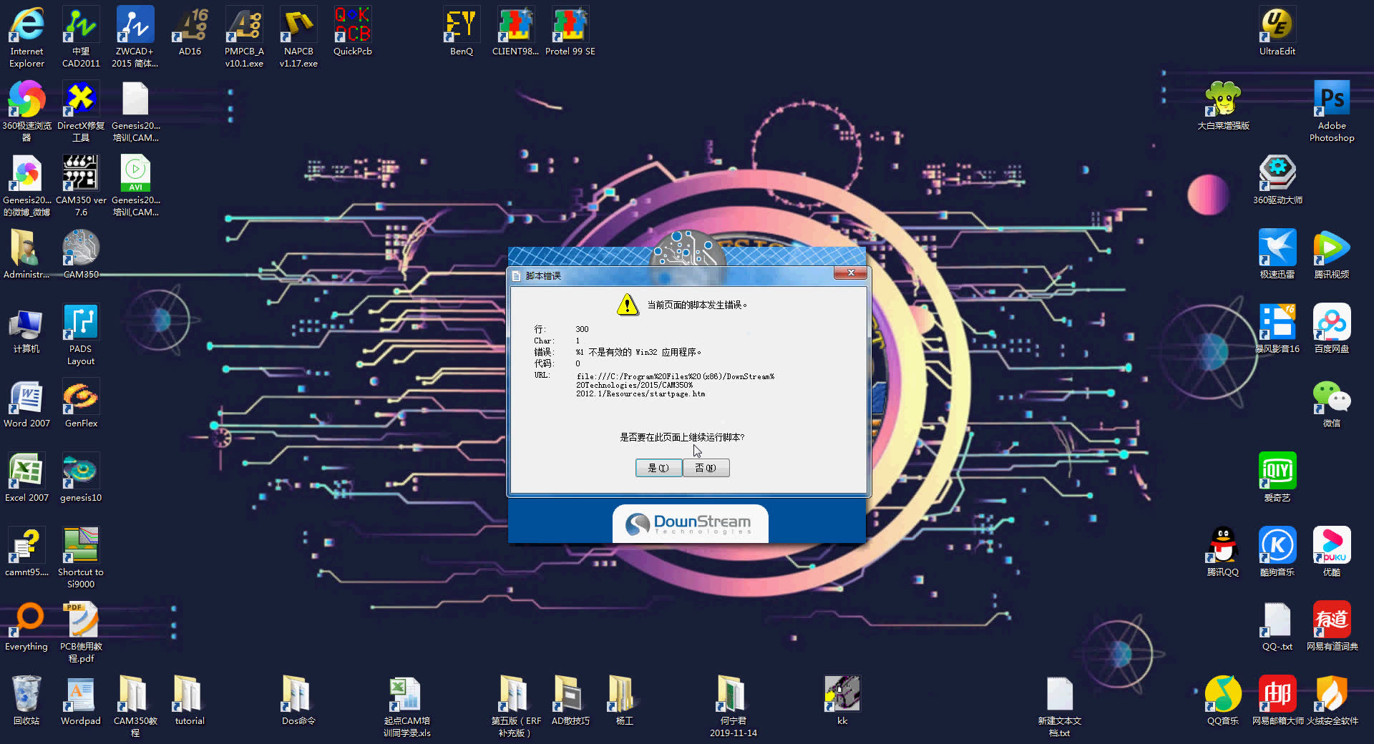The image size is (1374, 744).
Task: Open UltraEdit from the desktop
Action: pos(1277,25)
